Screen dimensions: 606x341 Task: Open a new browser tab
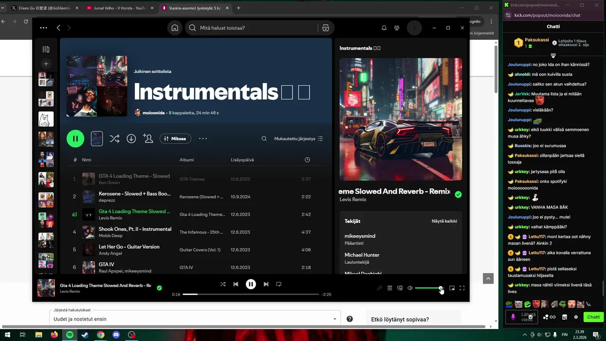[x=238, y=8]
